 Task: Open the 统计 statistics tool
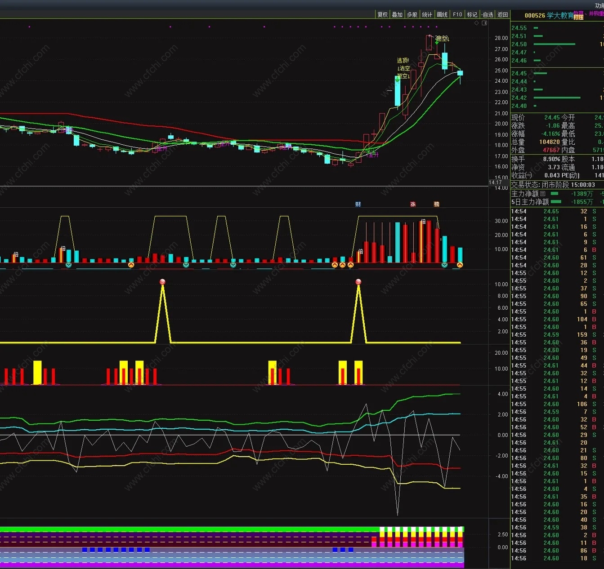(x=427, y=14)
